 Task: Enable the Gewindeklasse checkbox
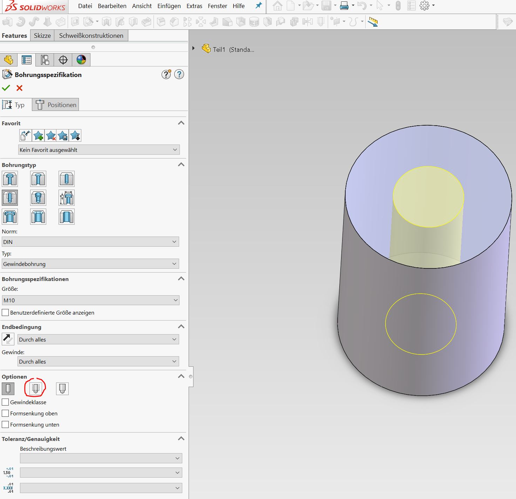tap(5, 402)
